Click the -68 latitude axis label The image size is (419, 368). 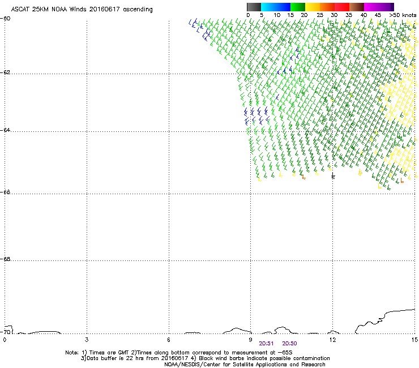(x=6, y=259)
